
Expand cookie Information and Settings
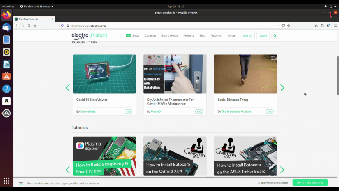[x=273, y=183]
